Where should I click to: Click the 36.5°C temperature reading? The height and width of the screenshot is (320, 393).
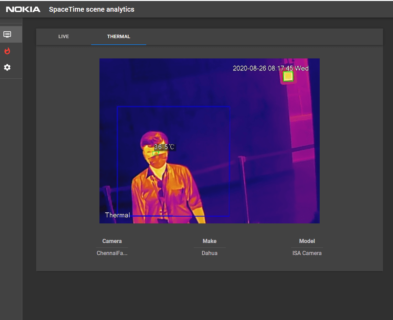click(164, 147)
